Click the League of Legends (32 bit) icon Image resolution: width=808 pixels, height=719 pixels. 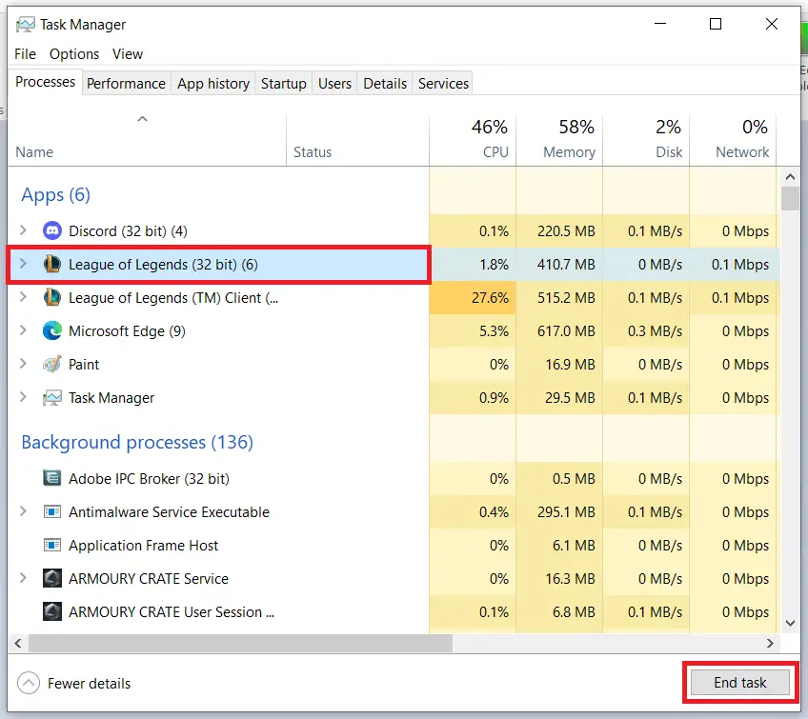click(x=52, y=264)
